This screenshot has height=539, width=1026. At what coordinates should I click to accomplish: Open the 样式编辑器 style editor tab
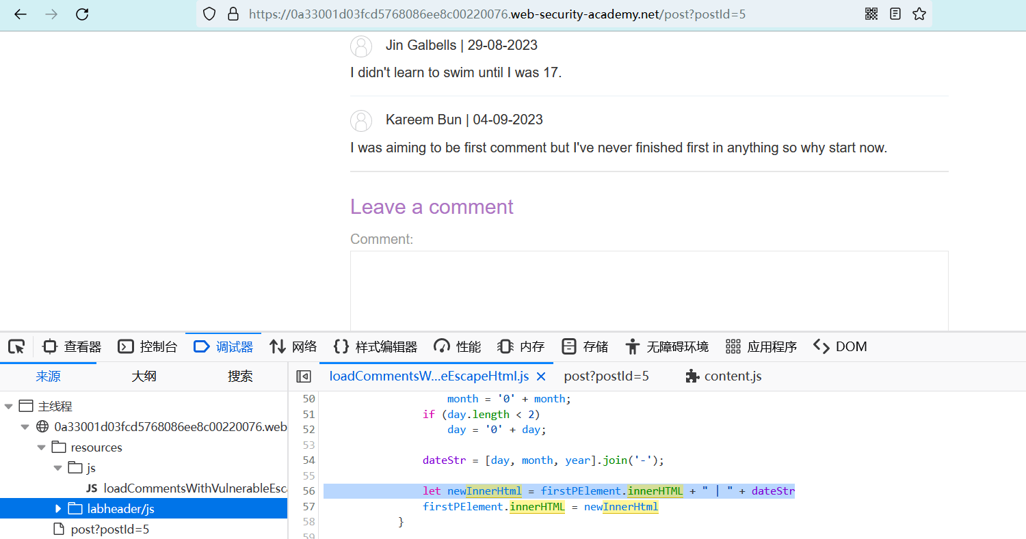click(375, 346)
